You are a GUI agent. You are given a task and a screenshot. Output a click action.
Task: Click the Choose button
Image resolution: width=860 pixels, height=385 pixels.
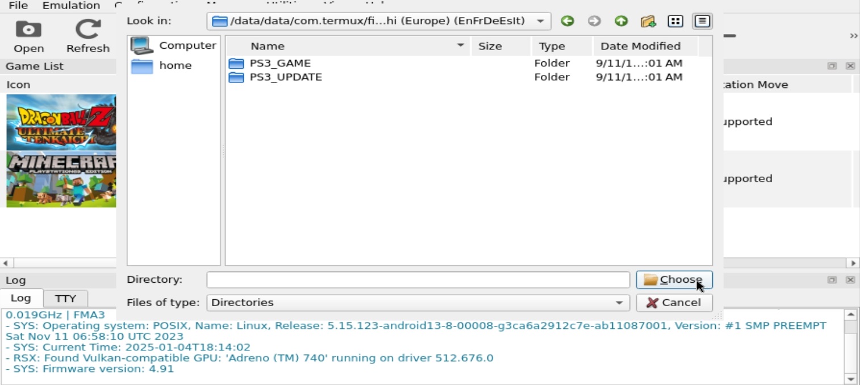[674, 280]
